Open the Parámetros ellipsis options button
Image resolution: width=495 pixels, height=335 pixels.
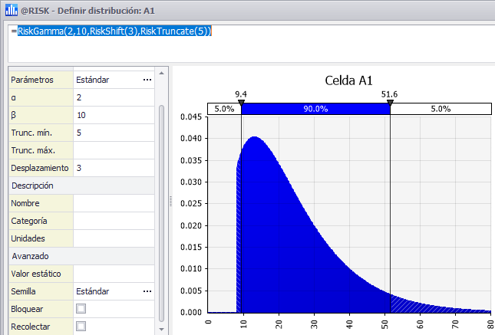[x=147, y=79]
